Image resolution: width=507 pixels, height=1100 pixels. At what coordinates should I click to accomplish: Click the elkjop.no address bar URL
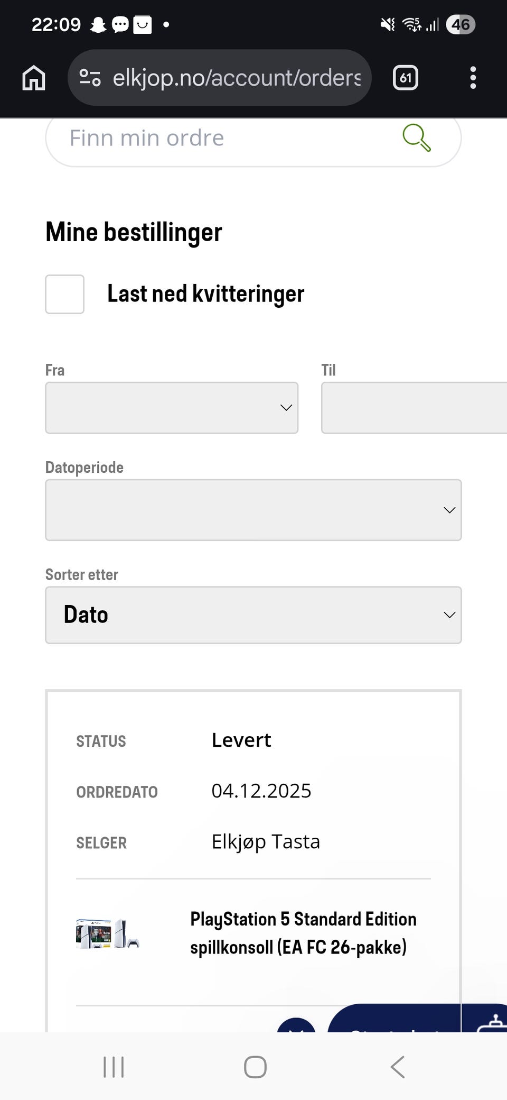tap(237, 78)
